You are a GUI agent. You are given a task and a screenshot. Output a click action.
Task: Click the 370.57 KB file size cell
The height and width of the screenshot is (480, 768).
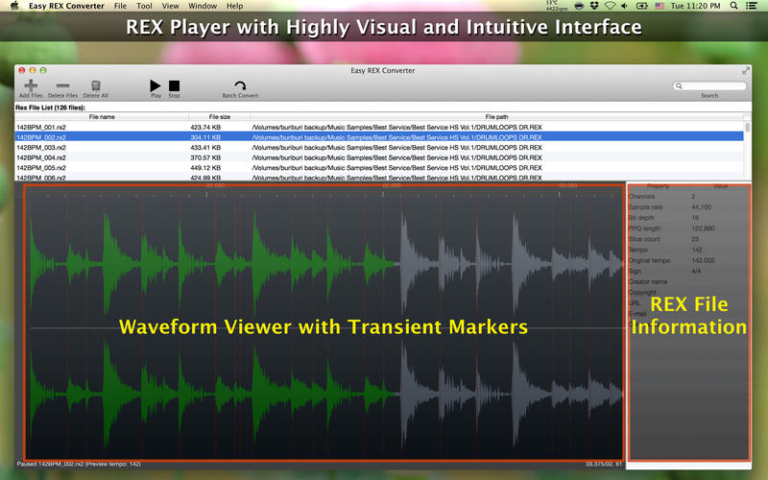(205, 157)
